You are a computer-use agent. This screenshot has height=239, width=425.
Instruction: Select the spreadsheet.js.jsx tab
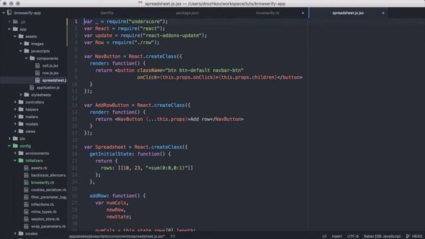348,13
